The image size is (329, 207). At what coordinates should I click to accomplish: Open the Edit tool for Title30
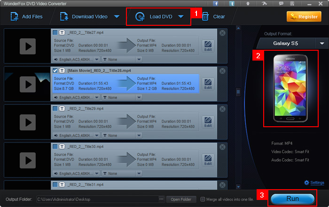coord(208,160)
